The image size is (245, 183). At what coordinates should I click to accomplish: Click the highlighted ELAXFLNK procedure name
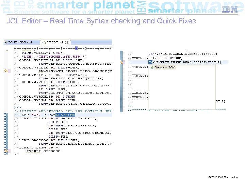click(x=65, y=115)
